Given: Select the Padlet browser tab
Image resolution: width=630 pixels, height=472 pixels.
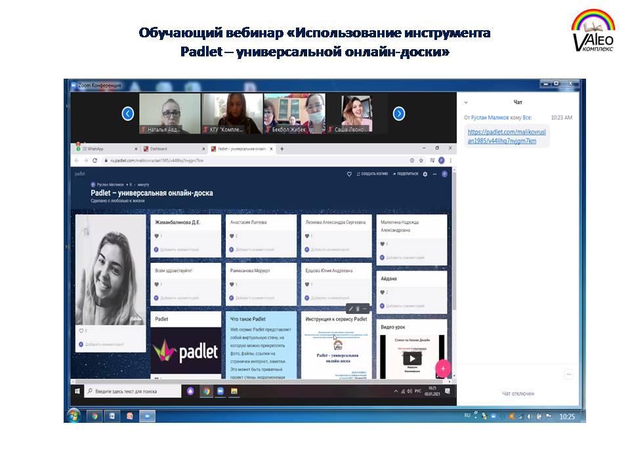Looking at the screenshot, I should tap(241, 149).
